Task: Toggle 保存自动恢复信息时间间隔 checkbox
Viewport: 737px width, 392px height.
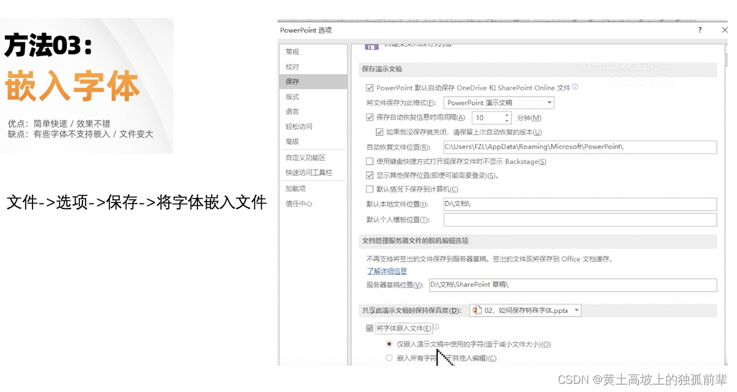Action: [370, 117]
